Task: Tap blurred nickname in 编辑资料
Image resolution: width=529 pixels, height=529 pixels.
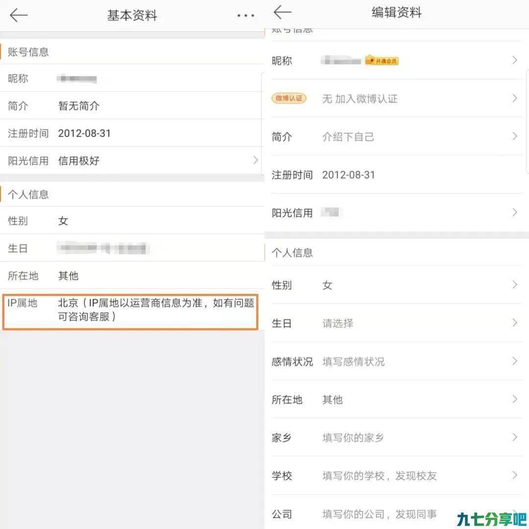Action: click(341, 60)
